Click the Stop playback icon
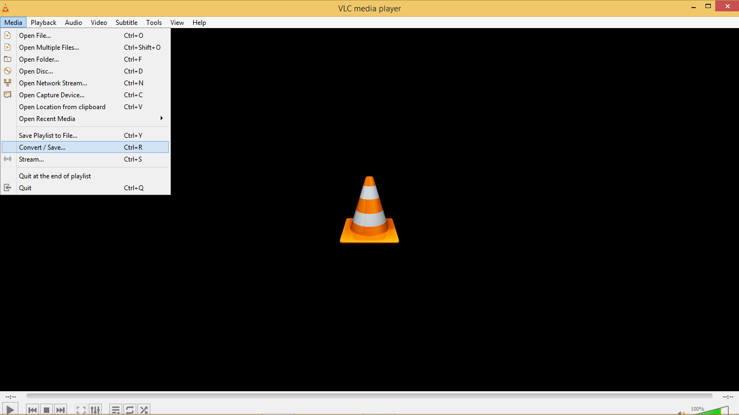 tap(47, 410)
